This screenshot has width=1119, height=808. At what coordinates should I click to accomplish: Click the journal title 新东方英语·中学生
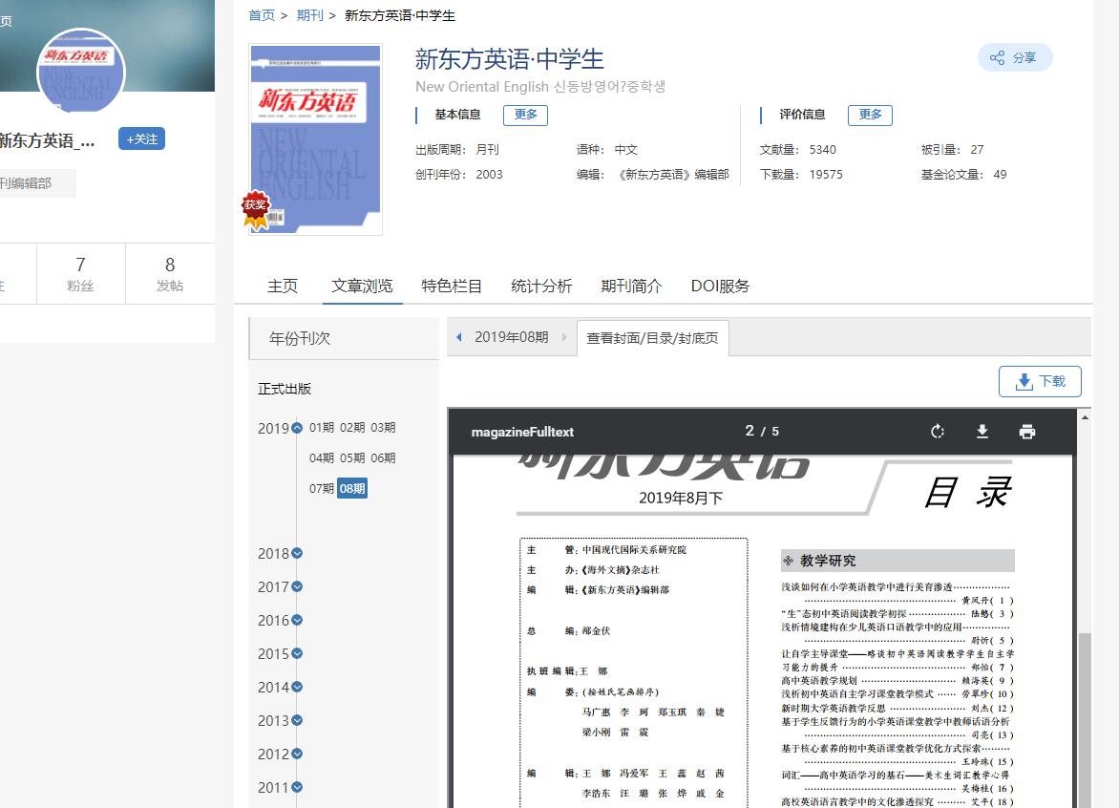509,59
